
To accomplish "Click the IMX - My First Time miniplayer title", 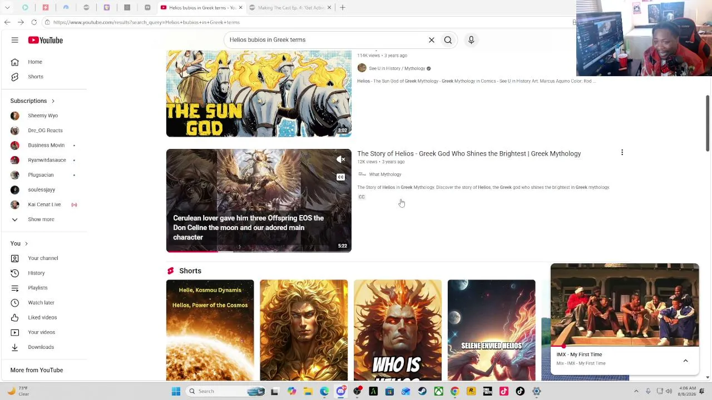I will coord(579,354).
